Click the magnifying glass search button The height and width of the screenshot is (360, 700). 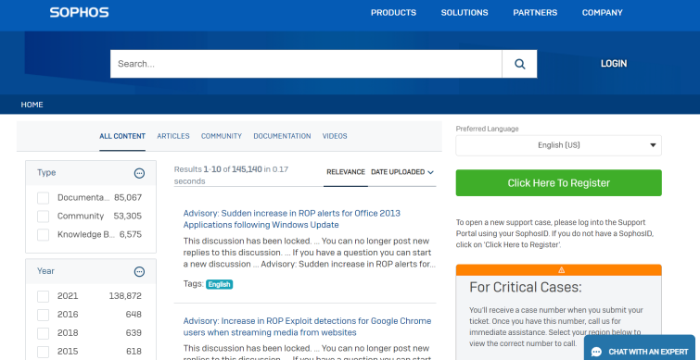point(519,64)
